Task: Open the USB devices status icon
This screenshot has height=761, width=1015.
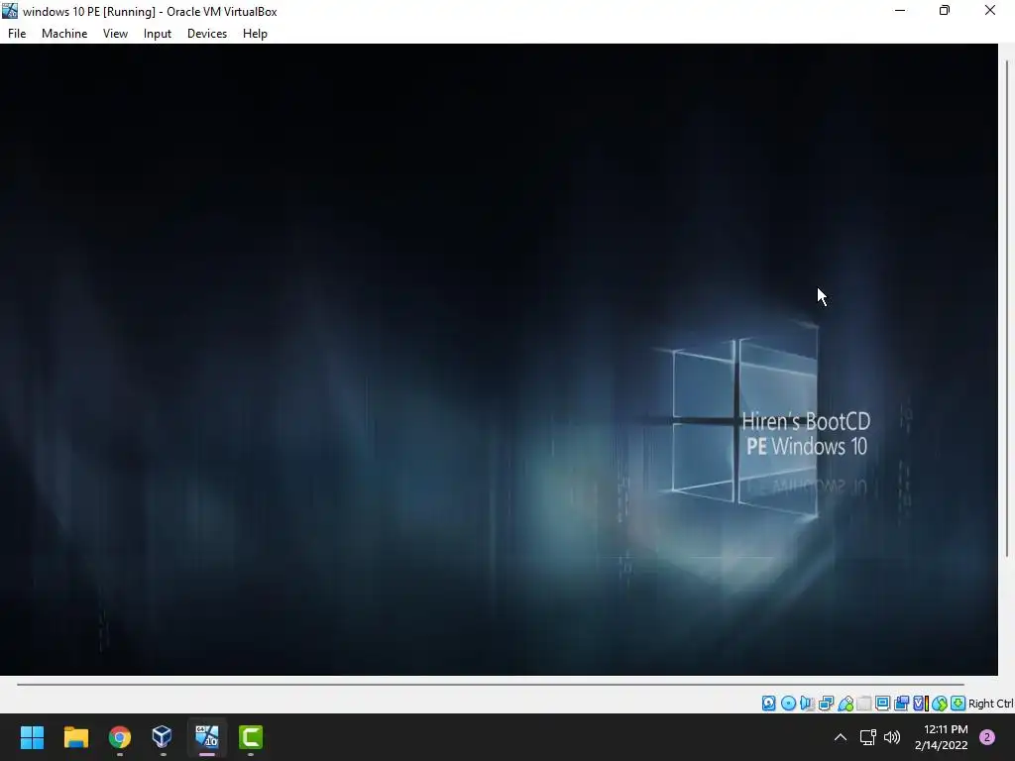Action: click(x=846, y=704)
